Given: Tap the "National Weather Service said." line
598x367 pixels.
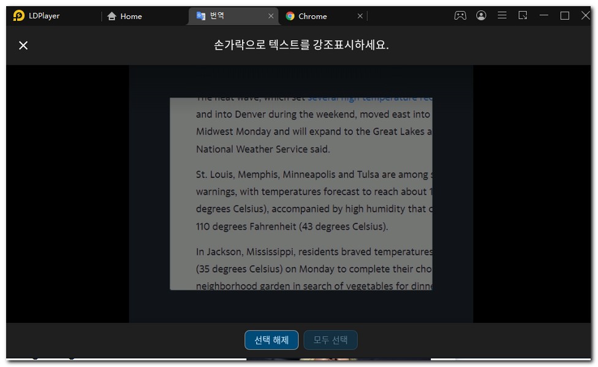Looking at the screenshot, I should [x=263, y=149].
